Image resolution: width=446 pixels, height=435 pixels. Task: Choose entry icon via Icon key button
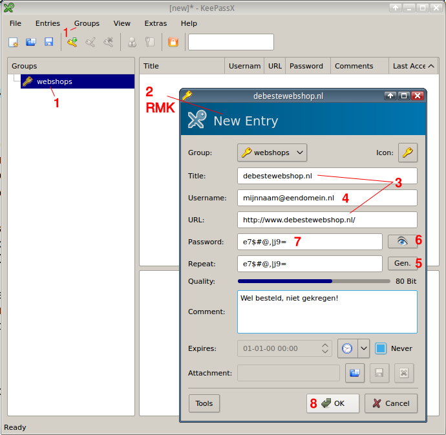407,153
